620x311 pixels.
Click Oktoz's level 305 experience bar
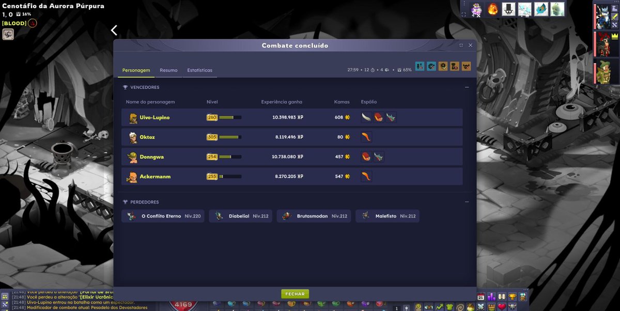tap(230, 137)
